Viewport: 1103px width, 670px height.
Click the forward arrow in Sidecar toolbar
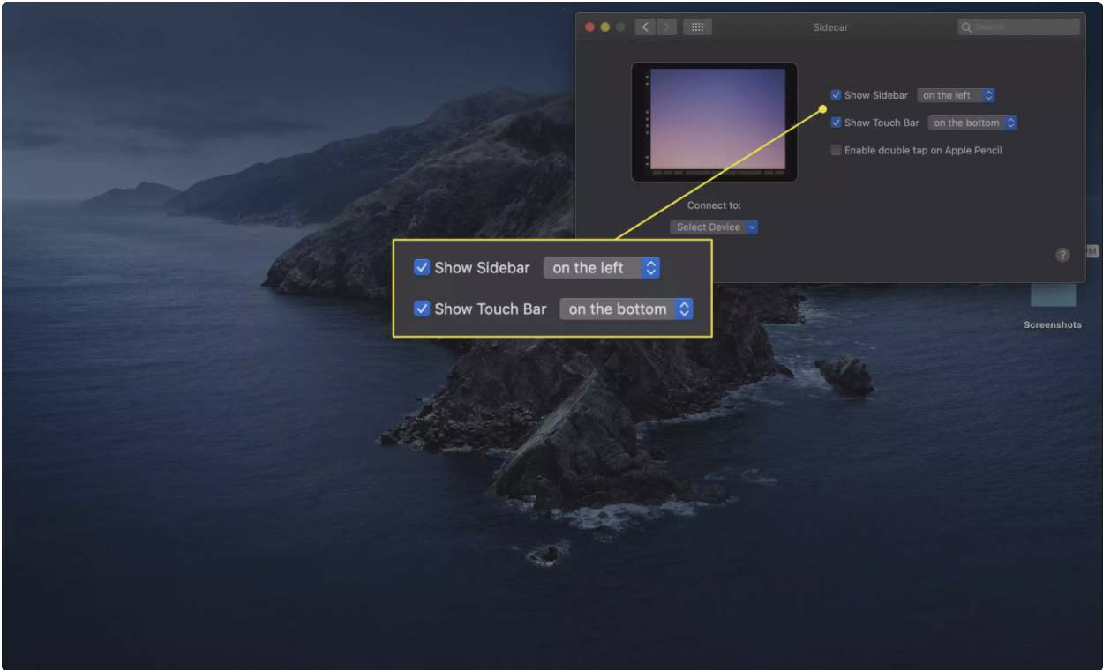[x=666, y=27]
